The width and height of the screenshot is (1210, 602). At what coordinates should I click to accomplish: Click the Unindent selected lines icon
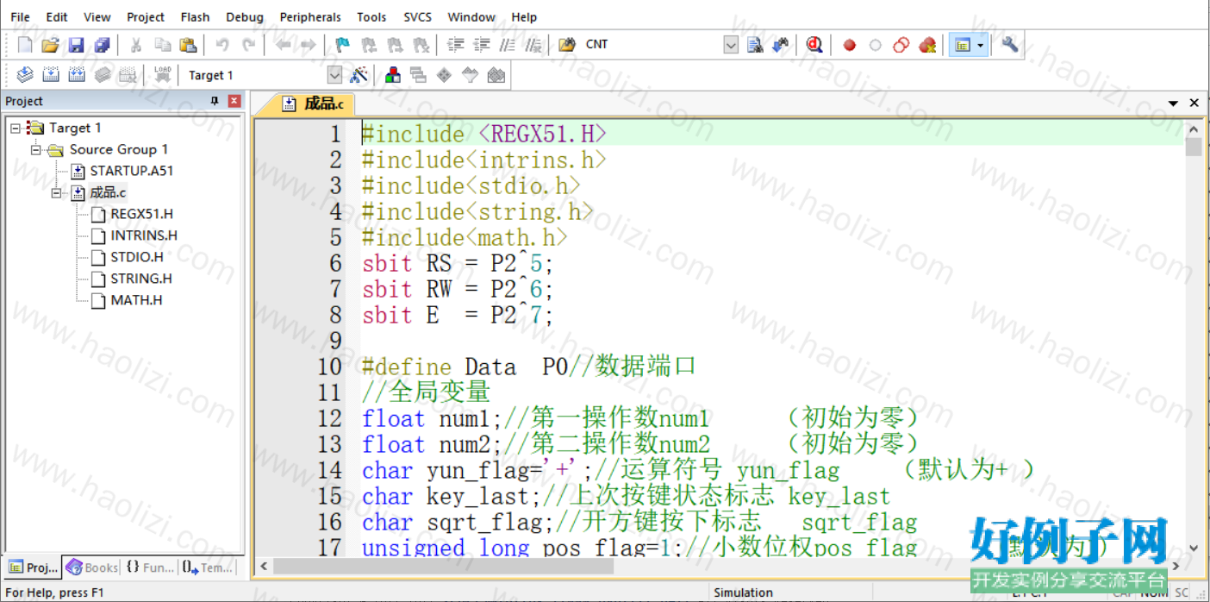[482, 45]
